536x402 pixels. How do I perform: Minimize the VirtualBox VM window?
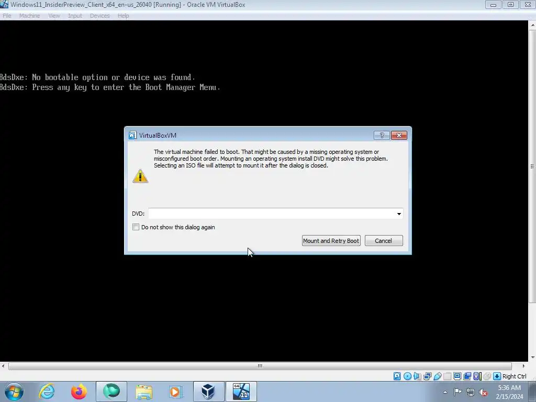point(493,5)
